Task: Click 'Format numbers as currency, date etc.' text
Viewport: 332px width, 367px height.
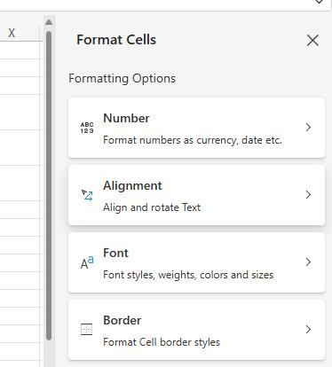Action: coord(193,140)
